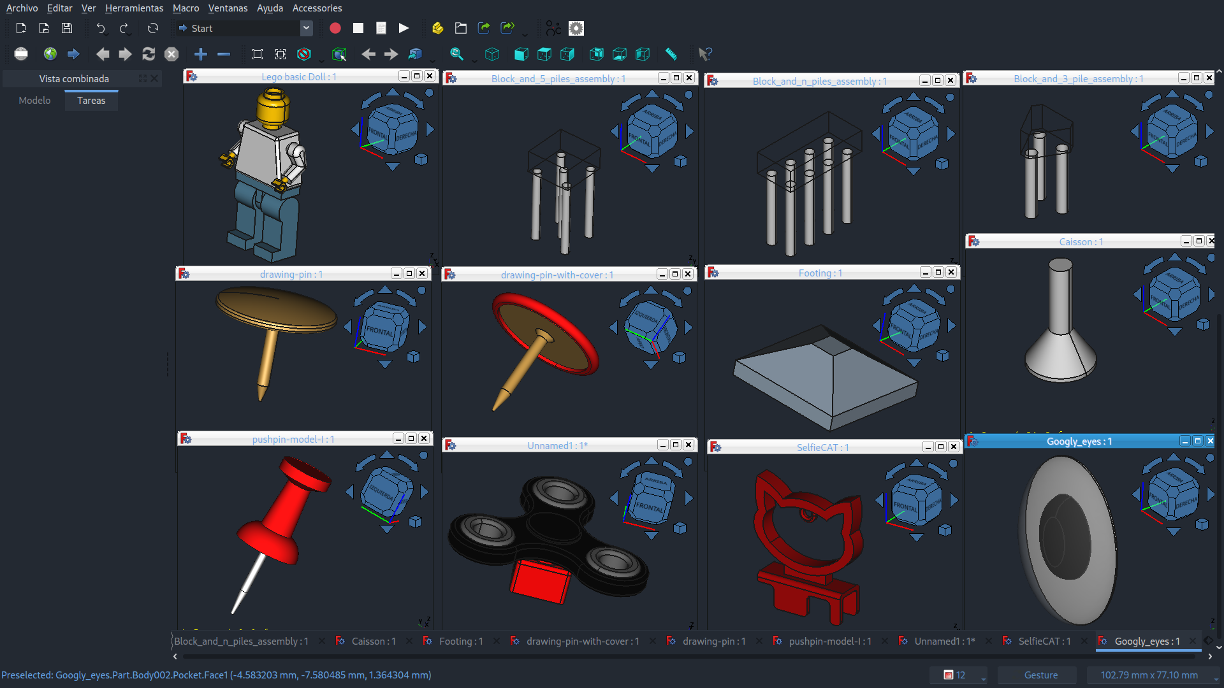Open the Ventanas menu
The width and height of the screenshot is (1224, 688).
coord(228,8)
